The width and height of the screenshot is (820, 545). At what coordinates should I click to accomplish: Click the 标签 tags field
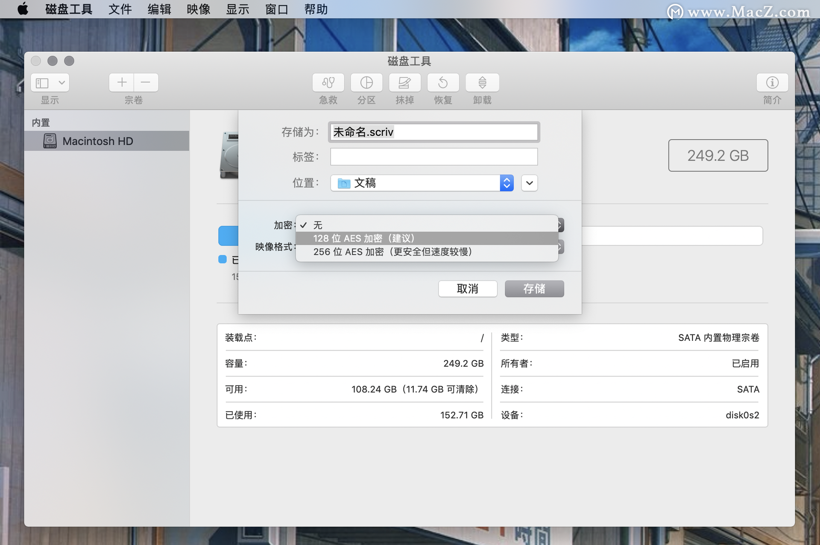434,157
